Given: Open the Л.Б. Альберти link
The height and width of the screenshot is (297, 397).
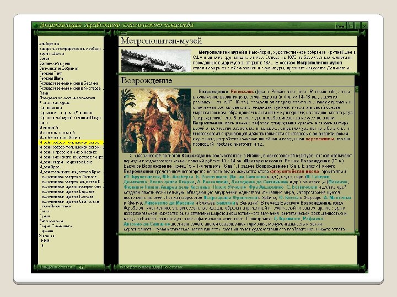Looking at the screenshot, I should click(178, 177).
